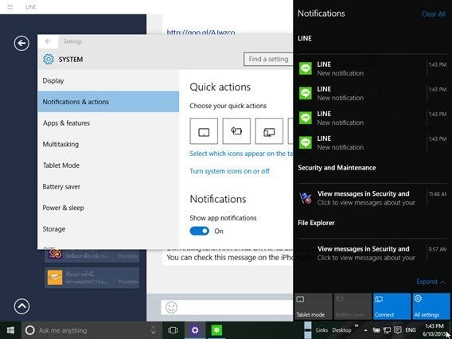The height and width of the screenshot is (339, 452).
Task: Open Display settings category
Action: pyautogui.click(x=108, y=80)
